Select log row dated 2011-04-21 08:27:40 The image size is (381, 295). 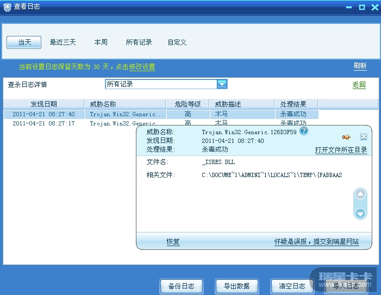[x=161, y=114]
